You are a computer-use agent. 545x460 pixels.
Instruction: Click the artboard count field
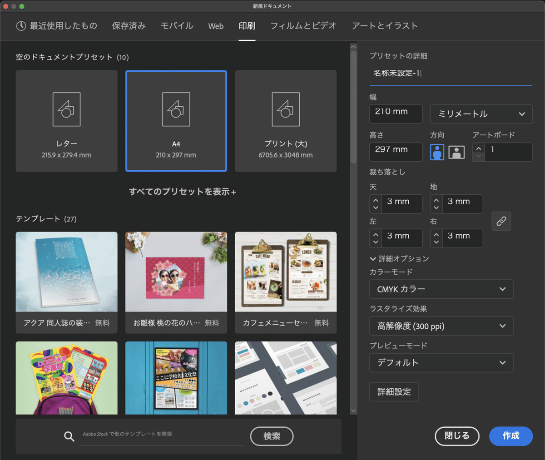click(x=508, y=152)
